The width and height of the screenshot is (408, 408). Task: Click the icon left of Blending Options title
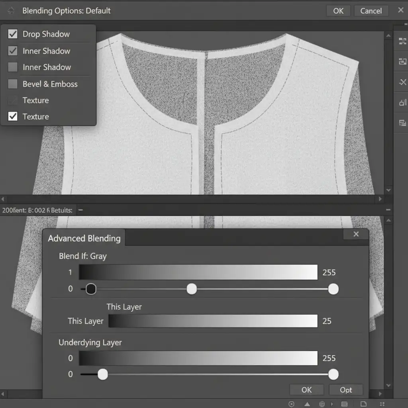(11, 11)
